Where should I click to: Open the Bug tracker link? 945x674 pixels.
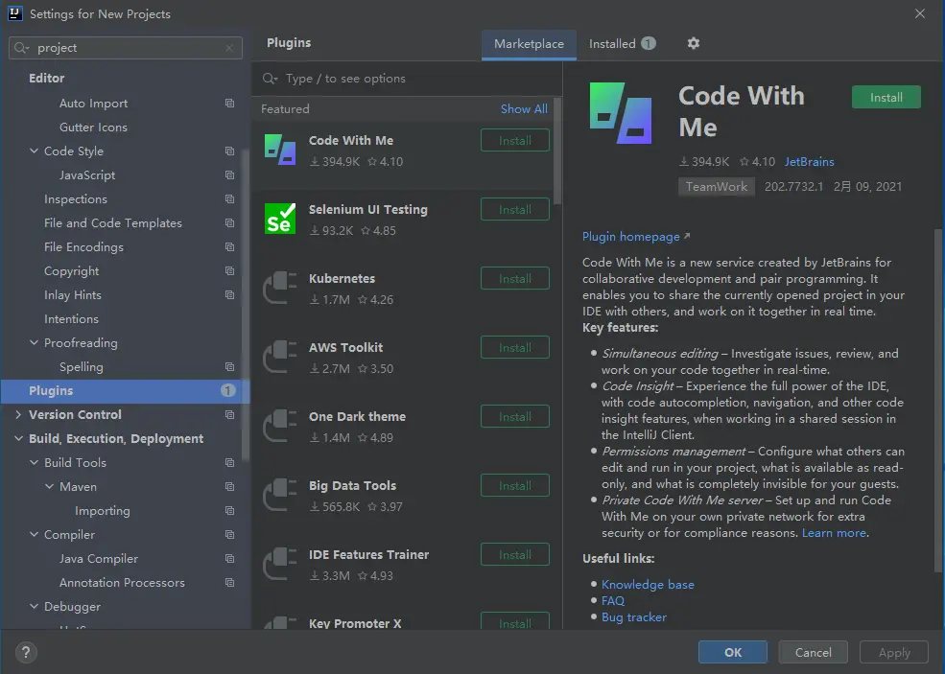coord(634,616)
